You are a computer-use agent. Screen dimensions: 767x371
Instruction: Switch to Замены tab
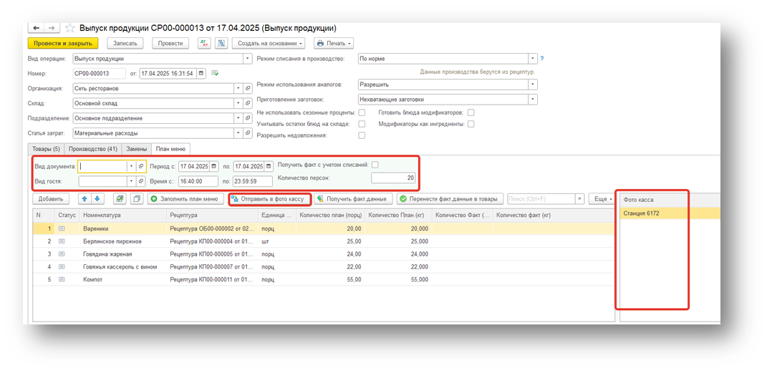(x=137, y=148)
